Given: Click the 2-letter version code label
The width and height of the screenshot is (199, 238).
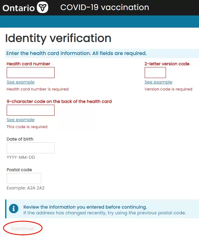Looking at the screenshot, I should point(167,64).
